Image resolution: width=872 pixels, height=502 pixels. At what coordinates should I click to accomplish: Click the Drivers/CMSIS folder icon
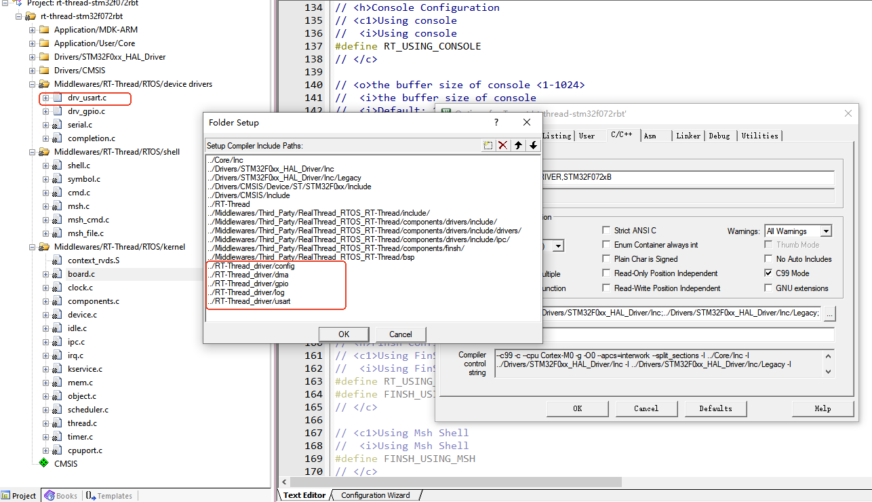point(44,71)
